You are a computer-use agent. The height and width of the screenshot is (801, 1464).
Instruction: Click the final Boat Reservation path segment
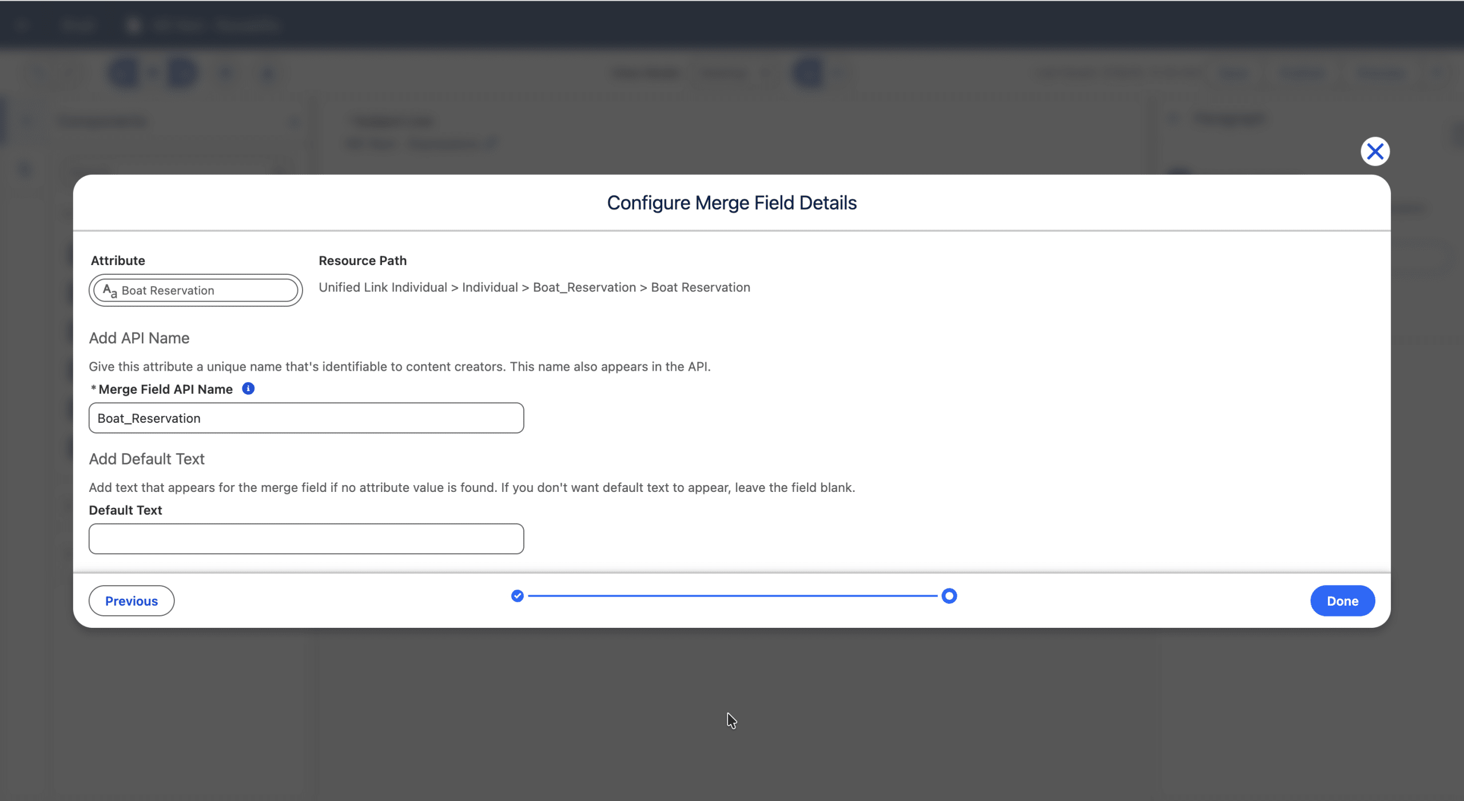700,287
